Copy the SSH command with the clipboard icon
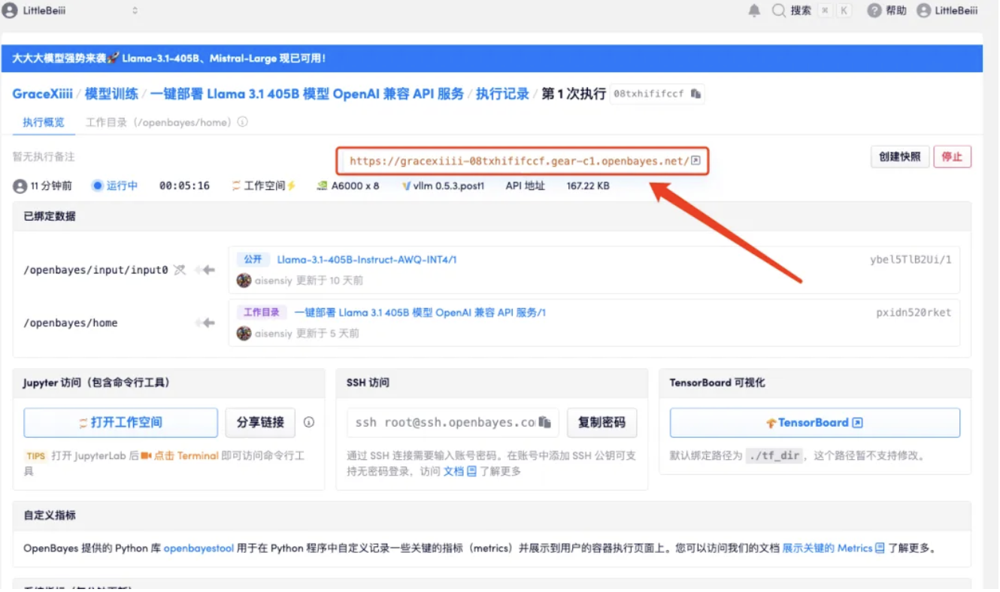The height and width of the screenshot is (592, 1000). pos(546,422)
